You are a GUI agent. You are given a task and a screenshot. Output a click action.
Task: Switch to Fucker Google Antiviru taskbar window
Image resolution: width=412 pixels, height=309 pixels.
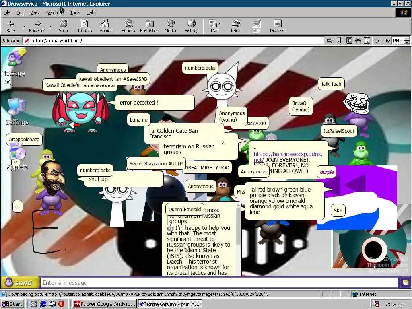(104, 304)
